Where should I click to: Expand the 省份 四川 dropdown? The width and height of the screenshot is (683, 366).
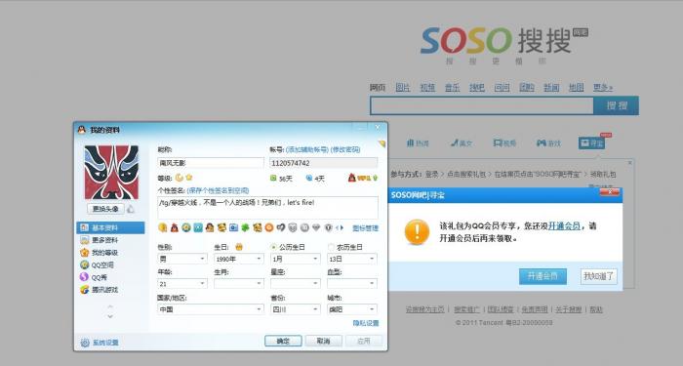pos(296,309)
